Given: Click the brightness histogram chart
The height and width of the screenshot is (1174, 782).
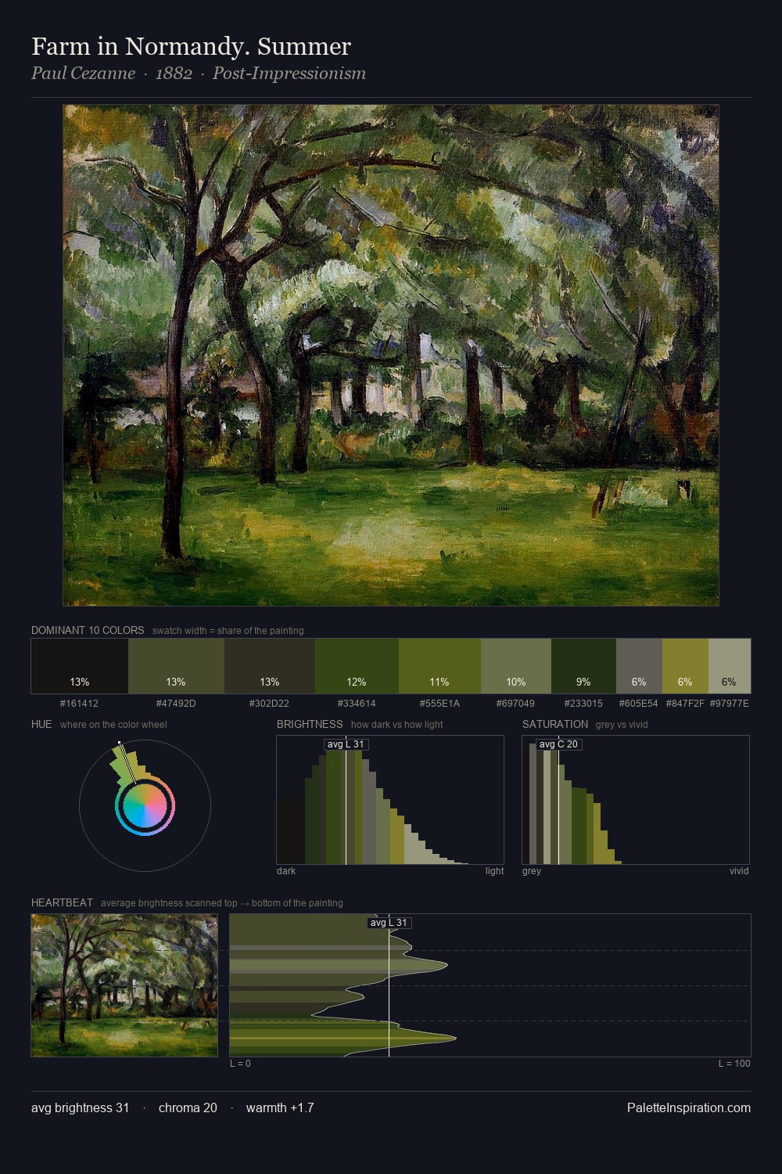Looking at the screenshot, I should pyautogui.click(x=390, y=800).
